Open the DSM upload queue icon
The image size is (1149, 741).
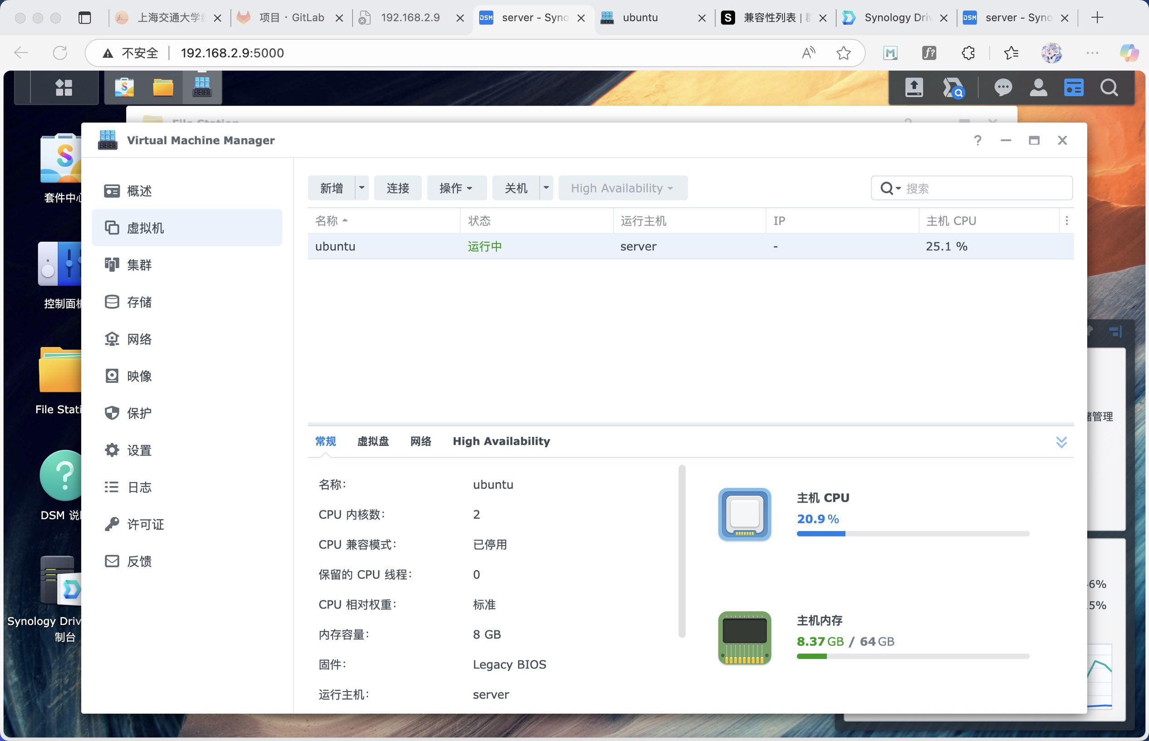pos(913,88)
